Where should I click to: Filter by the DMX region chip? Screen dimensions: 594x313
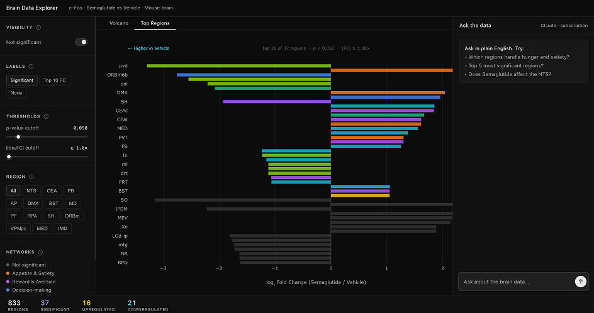[x=33, y=203]
